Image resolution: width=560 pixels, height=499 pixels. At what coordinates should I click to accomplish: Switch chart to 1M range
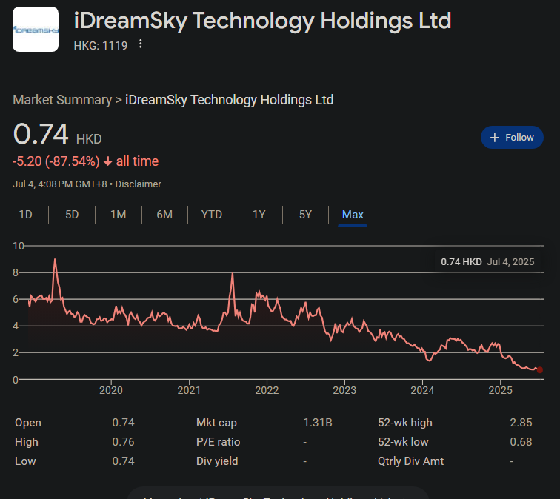(119, 215)
